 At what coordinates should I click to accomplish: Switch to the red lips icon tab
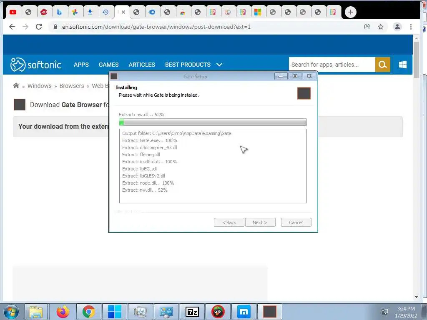[43, 12]
